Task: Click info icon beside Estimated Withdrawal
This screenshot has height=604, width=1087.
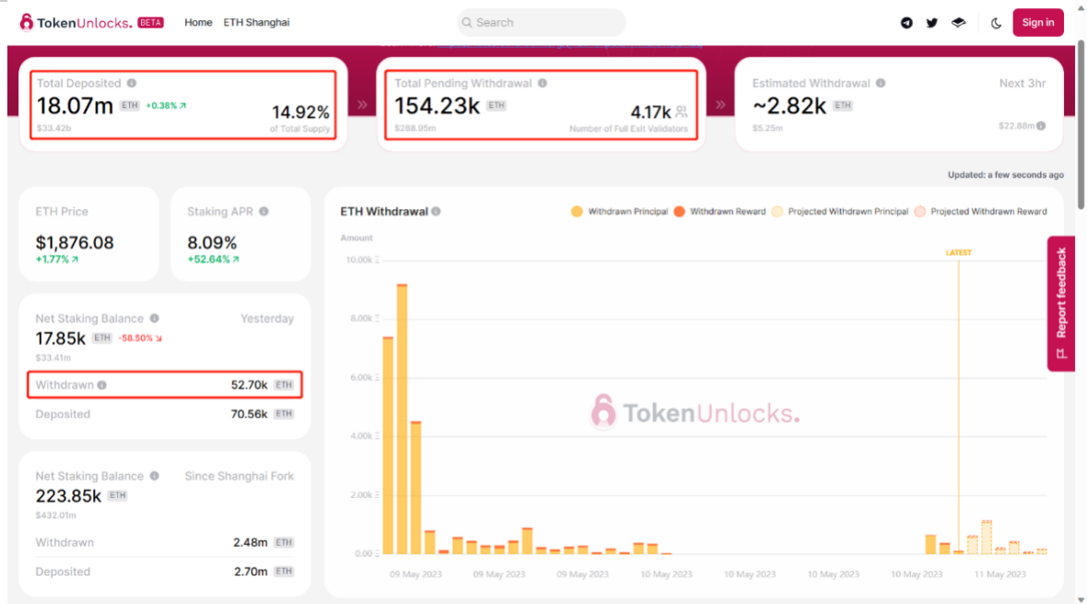Action: [881, 83]
